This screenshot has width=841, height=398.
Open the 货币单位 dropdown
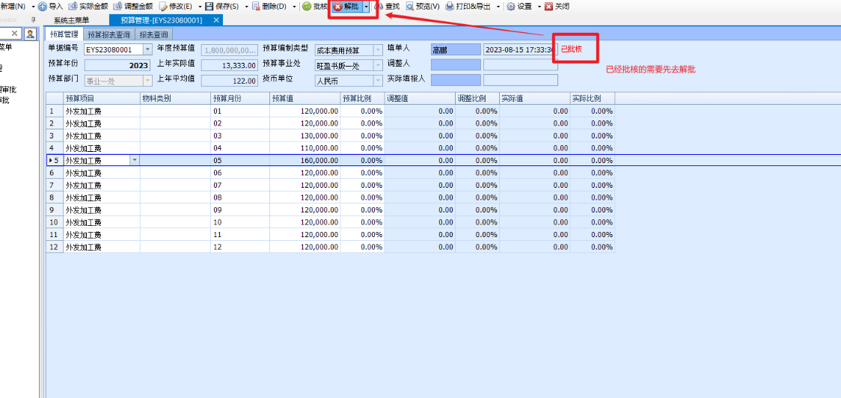click(378, 81)
